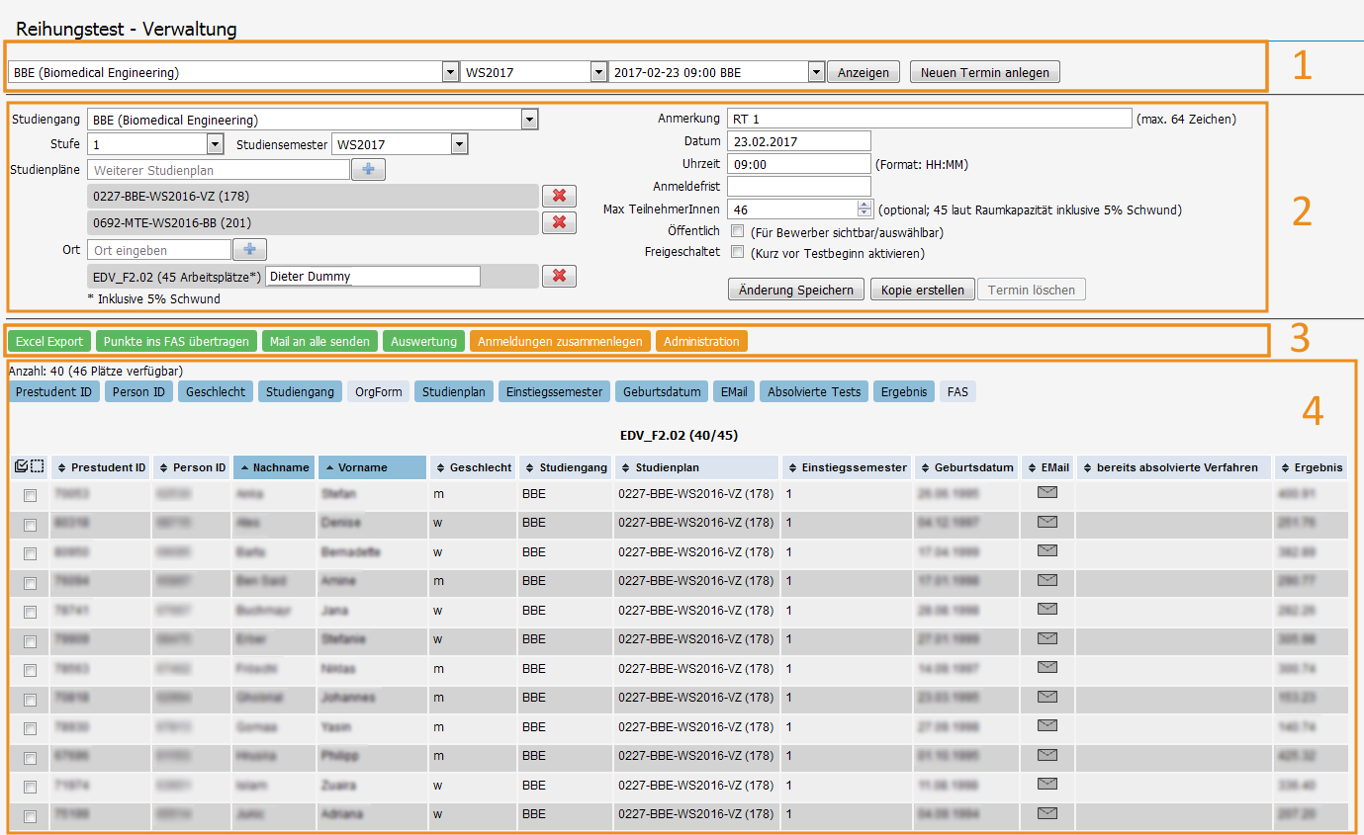
Task: Toggle the Freigeschaltet checkbox
Action: point(737,252)
